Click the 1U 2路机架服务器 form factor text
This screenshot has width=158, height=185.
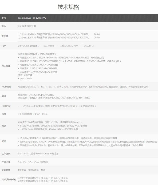pos(27,26)
